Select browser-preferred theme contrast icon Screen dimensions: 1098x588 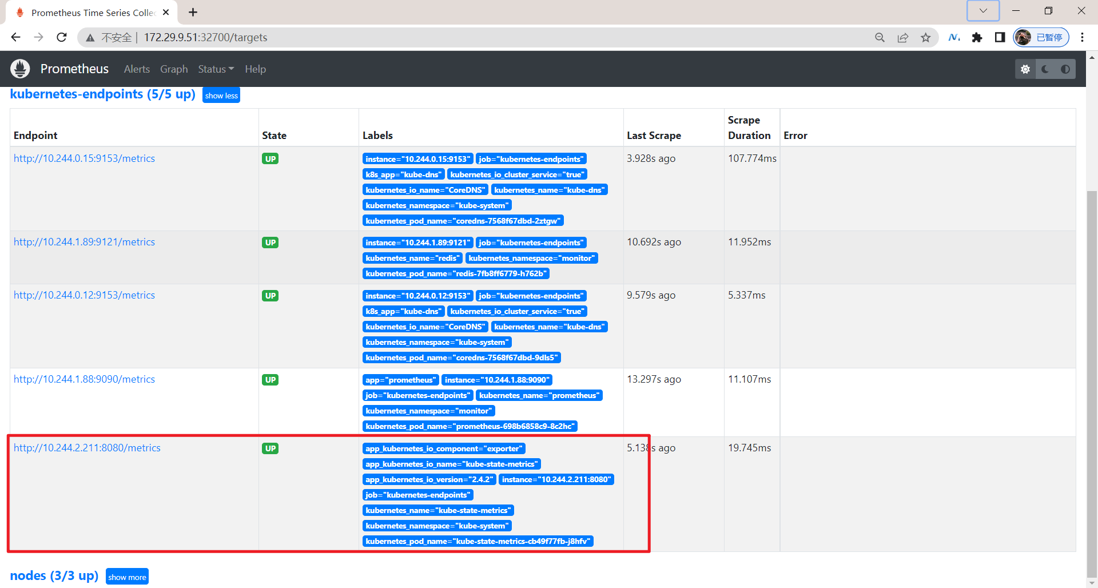pos(1065,69)
